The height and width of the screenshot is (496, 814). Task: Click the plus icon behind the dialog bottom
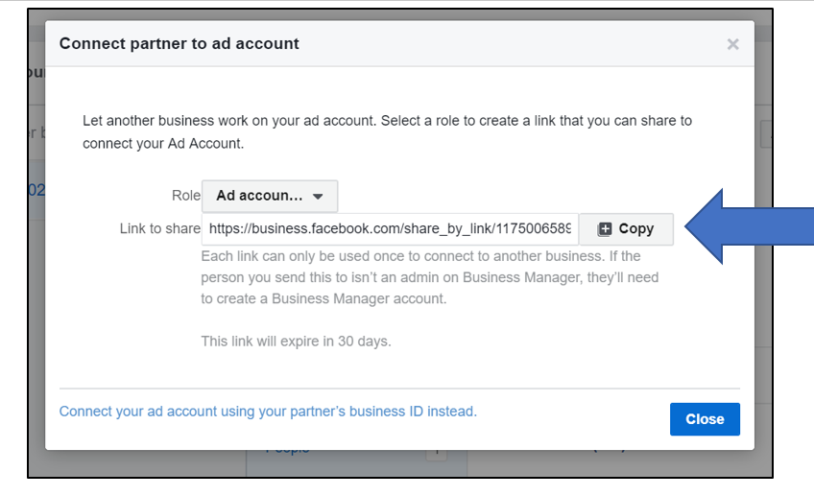(436, 453)
